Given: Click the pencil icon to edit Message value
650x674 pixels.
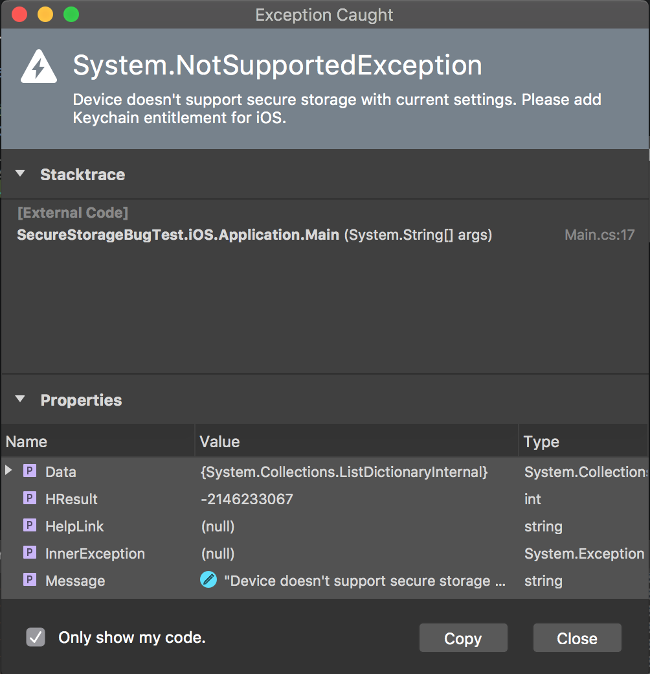Looking at the screenshot, I should pyautogui.click(x=208, y=581).
